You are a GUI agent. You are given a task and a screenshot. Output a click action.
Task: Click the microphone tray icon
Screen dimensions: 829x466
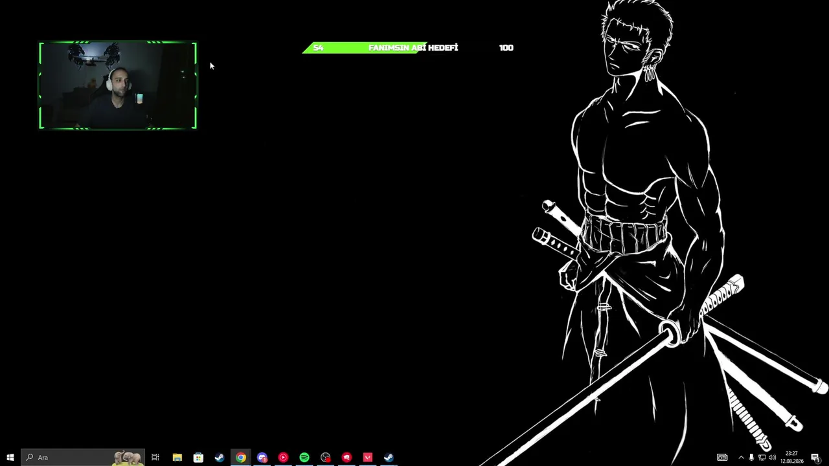pyautogui.click(x=751, y=458)
